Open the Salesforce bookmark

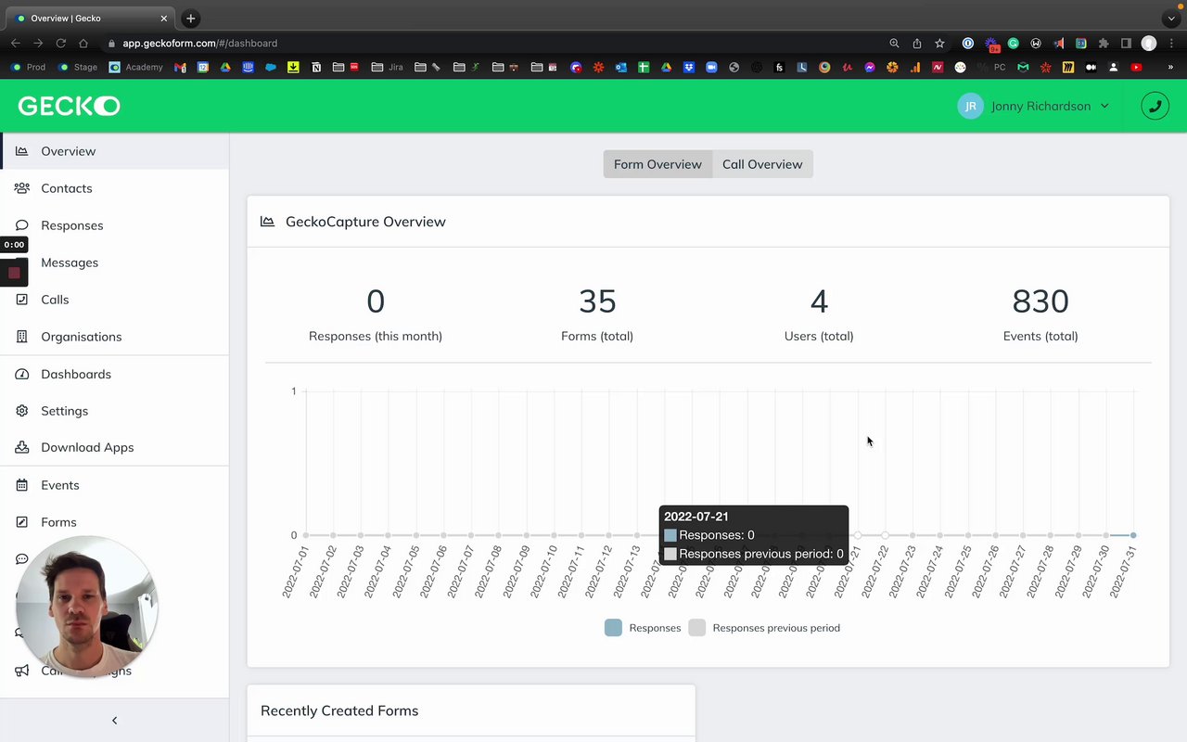pyautogui.click(x=271, y=68)
